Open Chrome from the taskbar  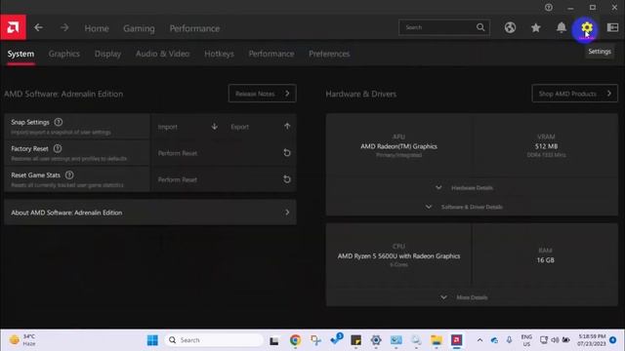pyautogui.click(x=295, y=340)
